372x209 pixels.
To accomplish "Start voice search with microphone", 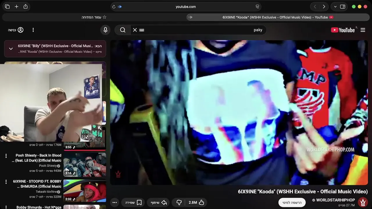I will [105, 30].
